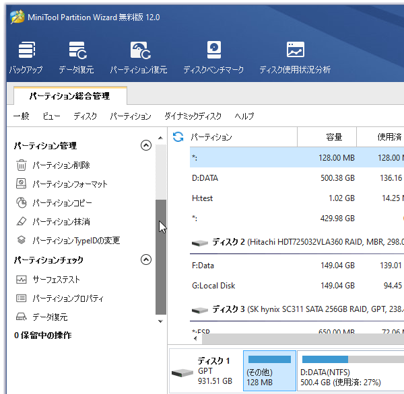The width and height of the screenshot is (404, 394).
Task: Launch Data Recovery (データ復元) from toolbar
Action: [77, 58]
